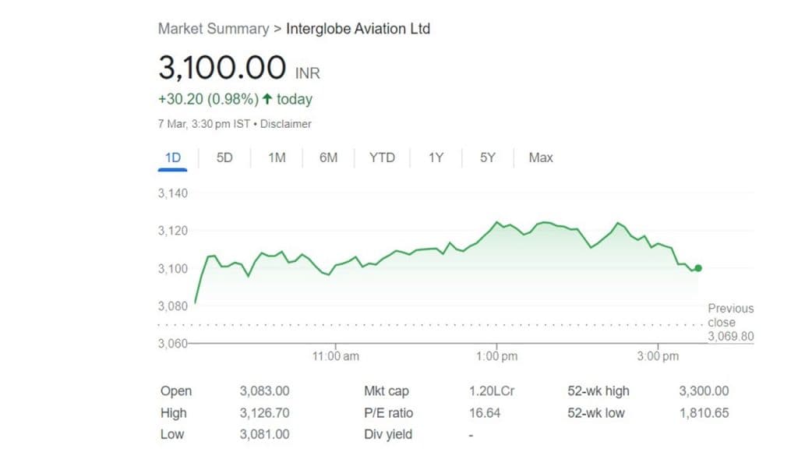Click the green end-point dot on chart

[x=698, y=268]
